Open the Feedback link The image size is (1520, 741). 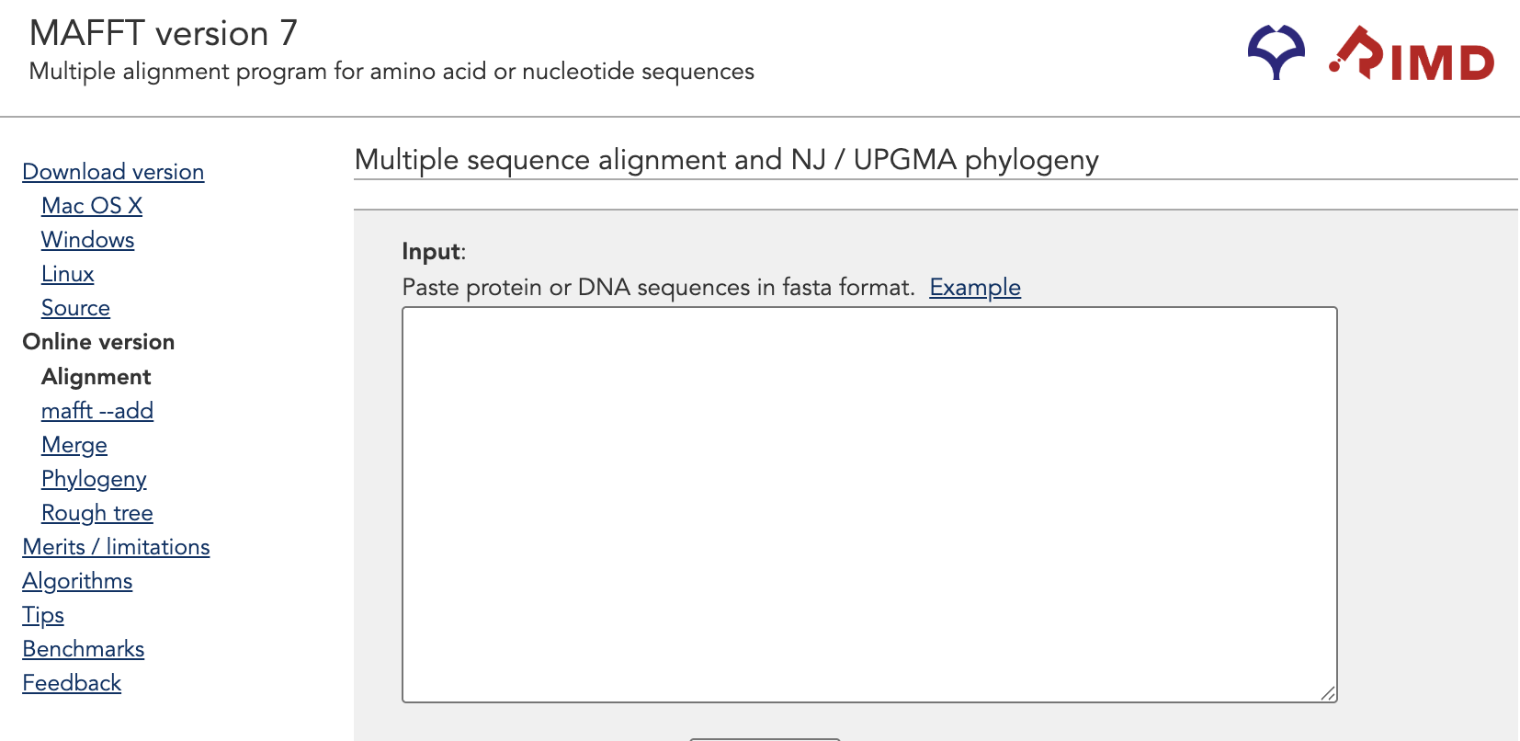point(72,683)
